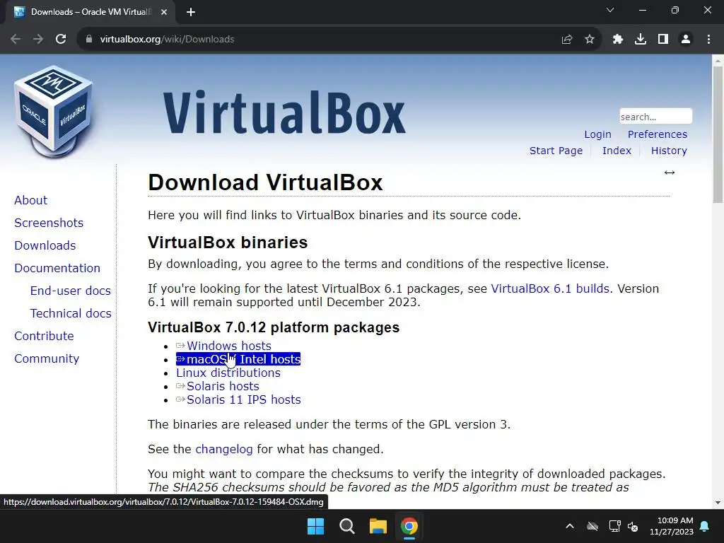
Task: Close the Downloads – Oracle VM VirtualBox tab
Action: [x=164, y=12]
